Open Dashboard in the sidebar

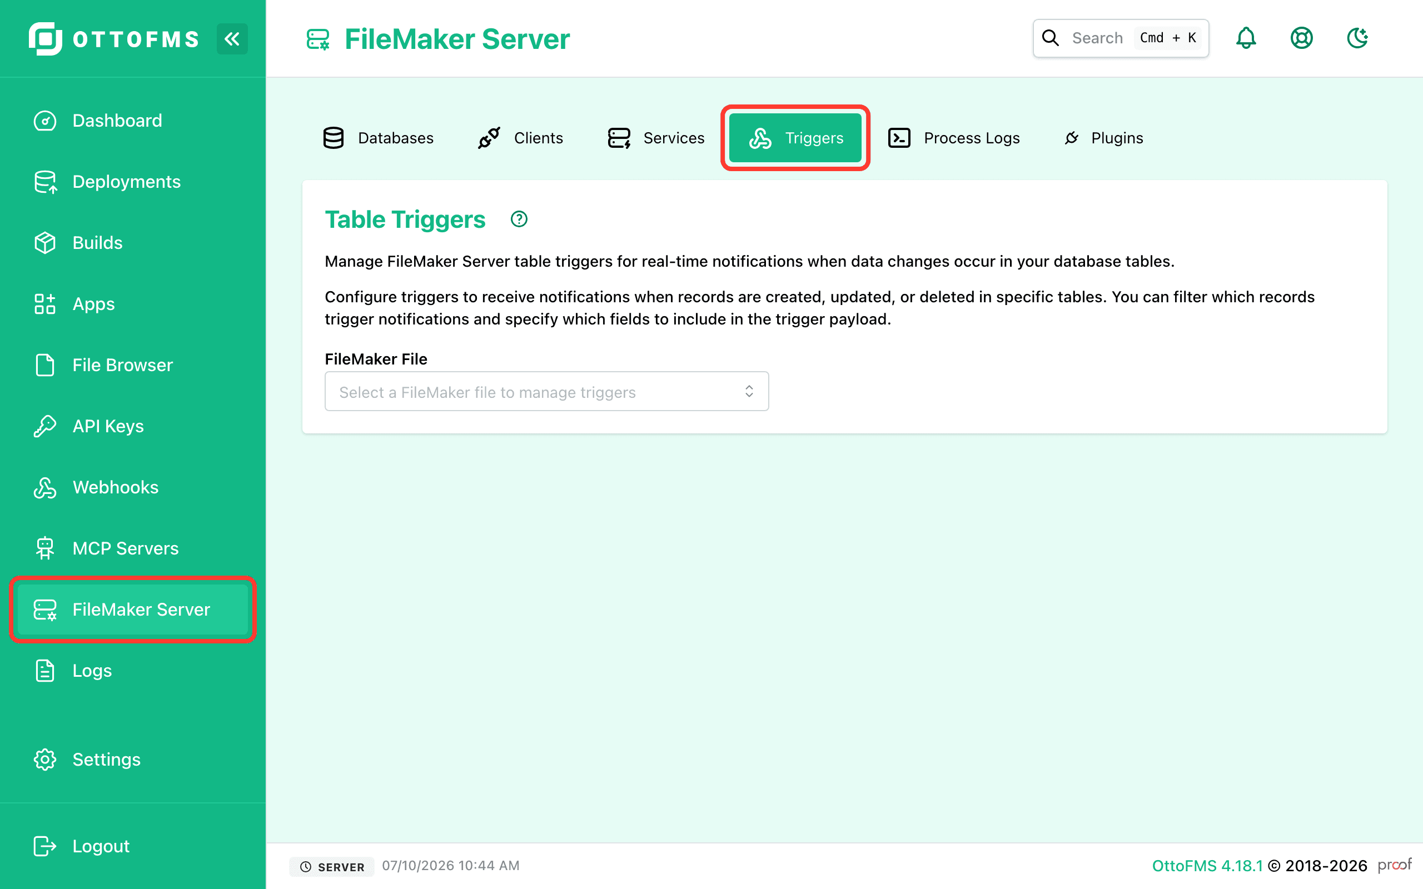pos(133,121)
